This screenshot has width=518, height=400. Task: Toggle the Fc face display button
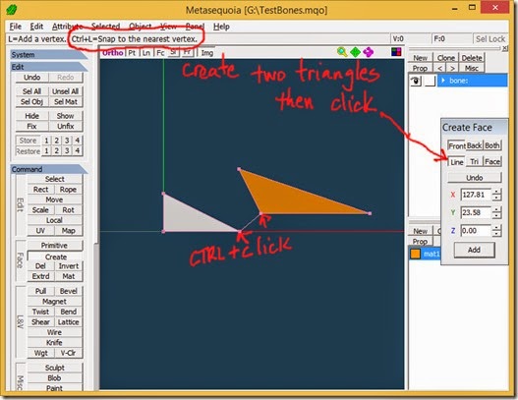pos(160,53)
